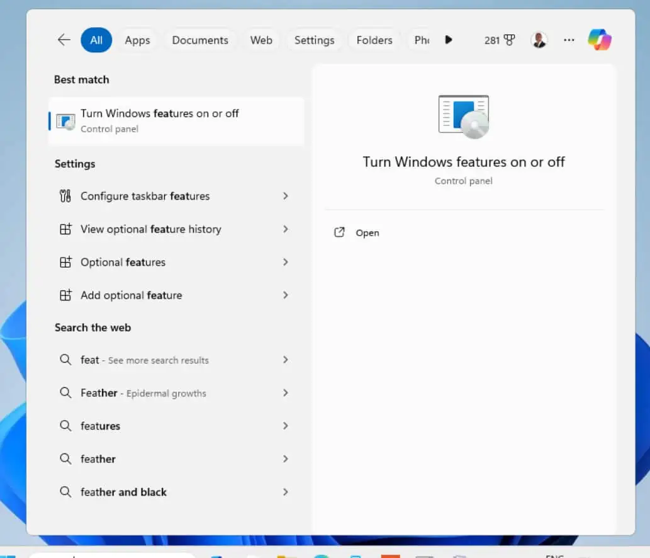Expand the features web suggestion chevron
The height and width of the screenshot is (558, 650).
(x=285, y=426)
